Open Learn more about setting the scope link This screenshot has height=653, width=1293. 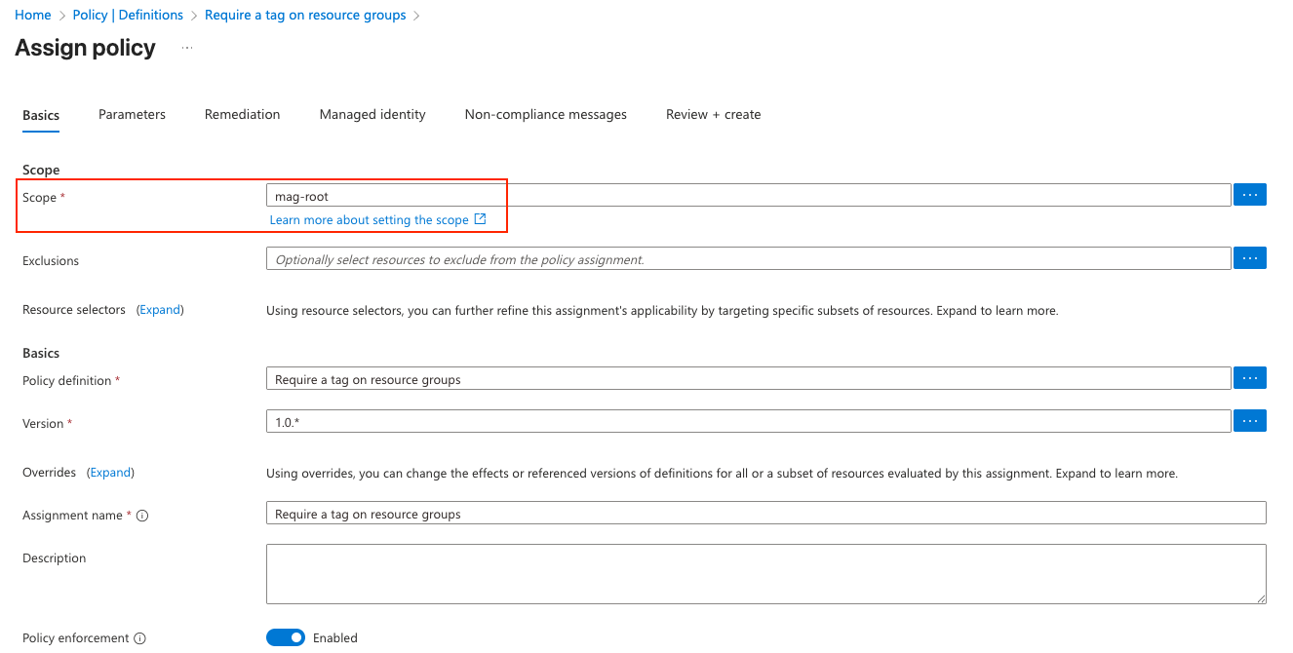[369, 220]
